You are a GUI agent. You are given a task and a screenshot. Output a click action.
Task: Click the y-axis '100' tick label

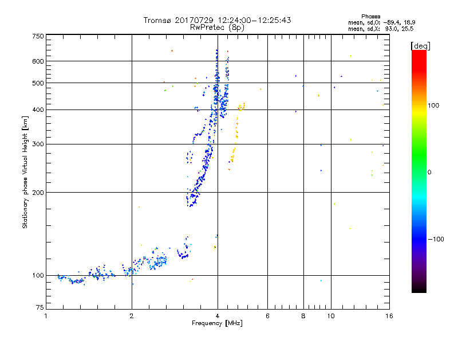[x=38, y=276]
